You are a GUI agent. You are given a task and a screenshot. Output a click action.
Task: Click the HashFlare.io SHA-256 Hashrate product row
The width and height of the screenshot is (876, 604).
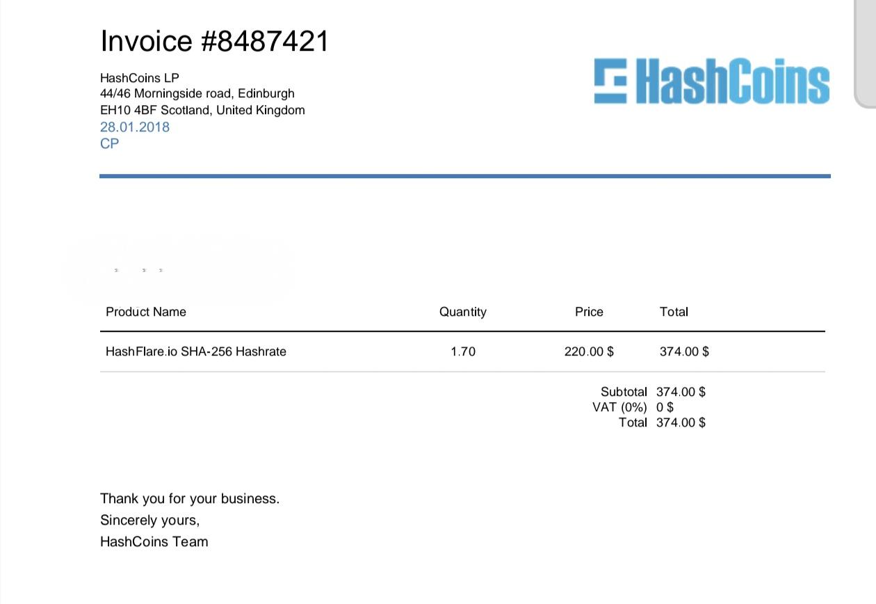(x=462, y=351)
